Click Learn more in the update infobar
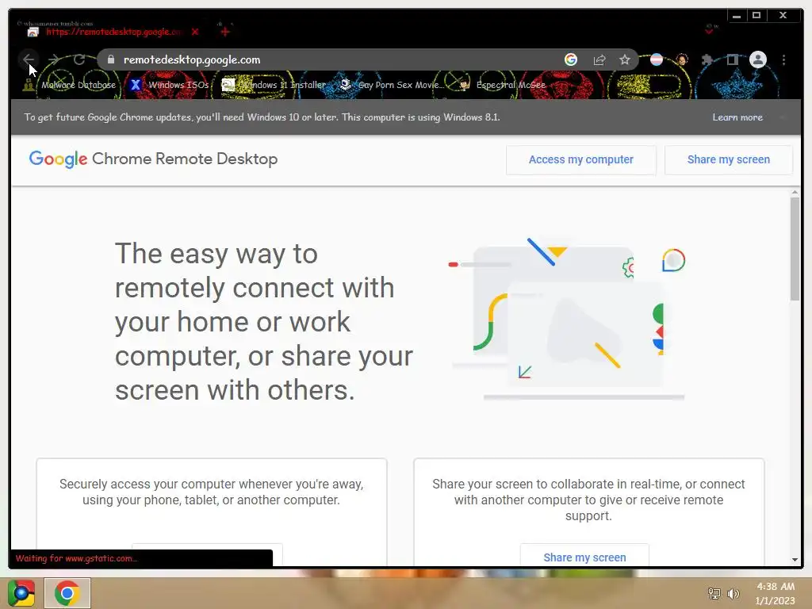This screenshot has height=609, width=812. tap(737, 117)
